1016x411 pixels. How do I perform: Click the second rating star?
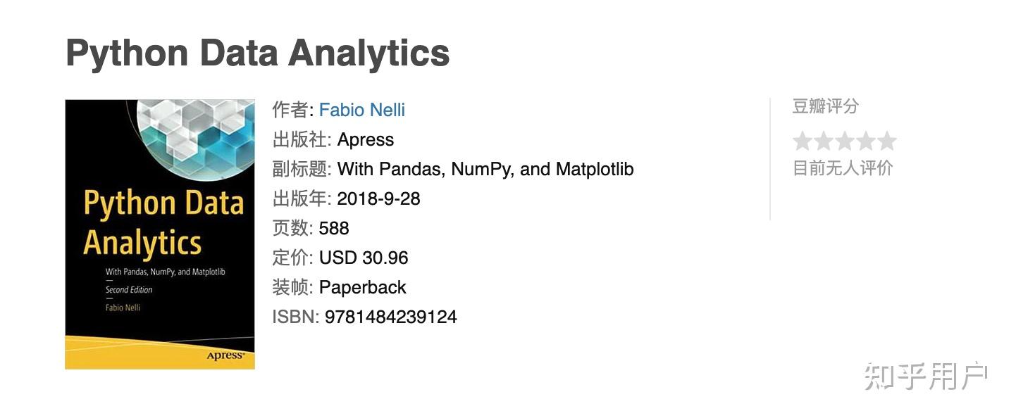click(822, 141)
